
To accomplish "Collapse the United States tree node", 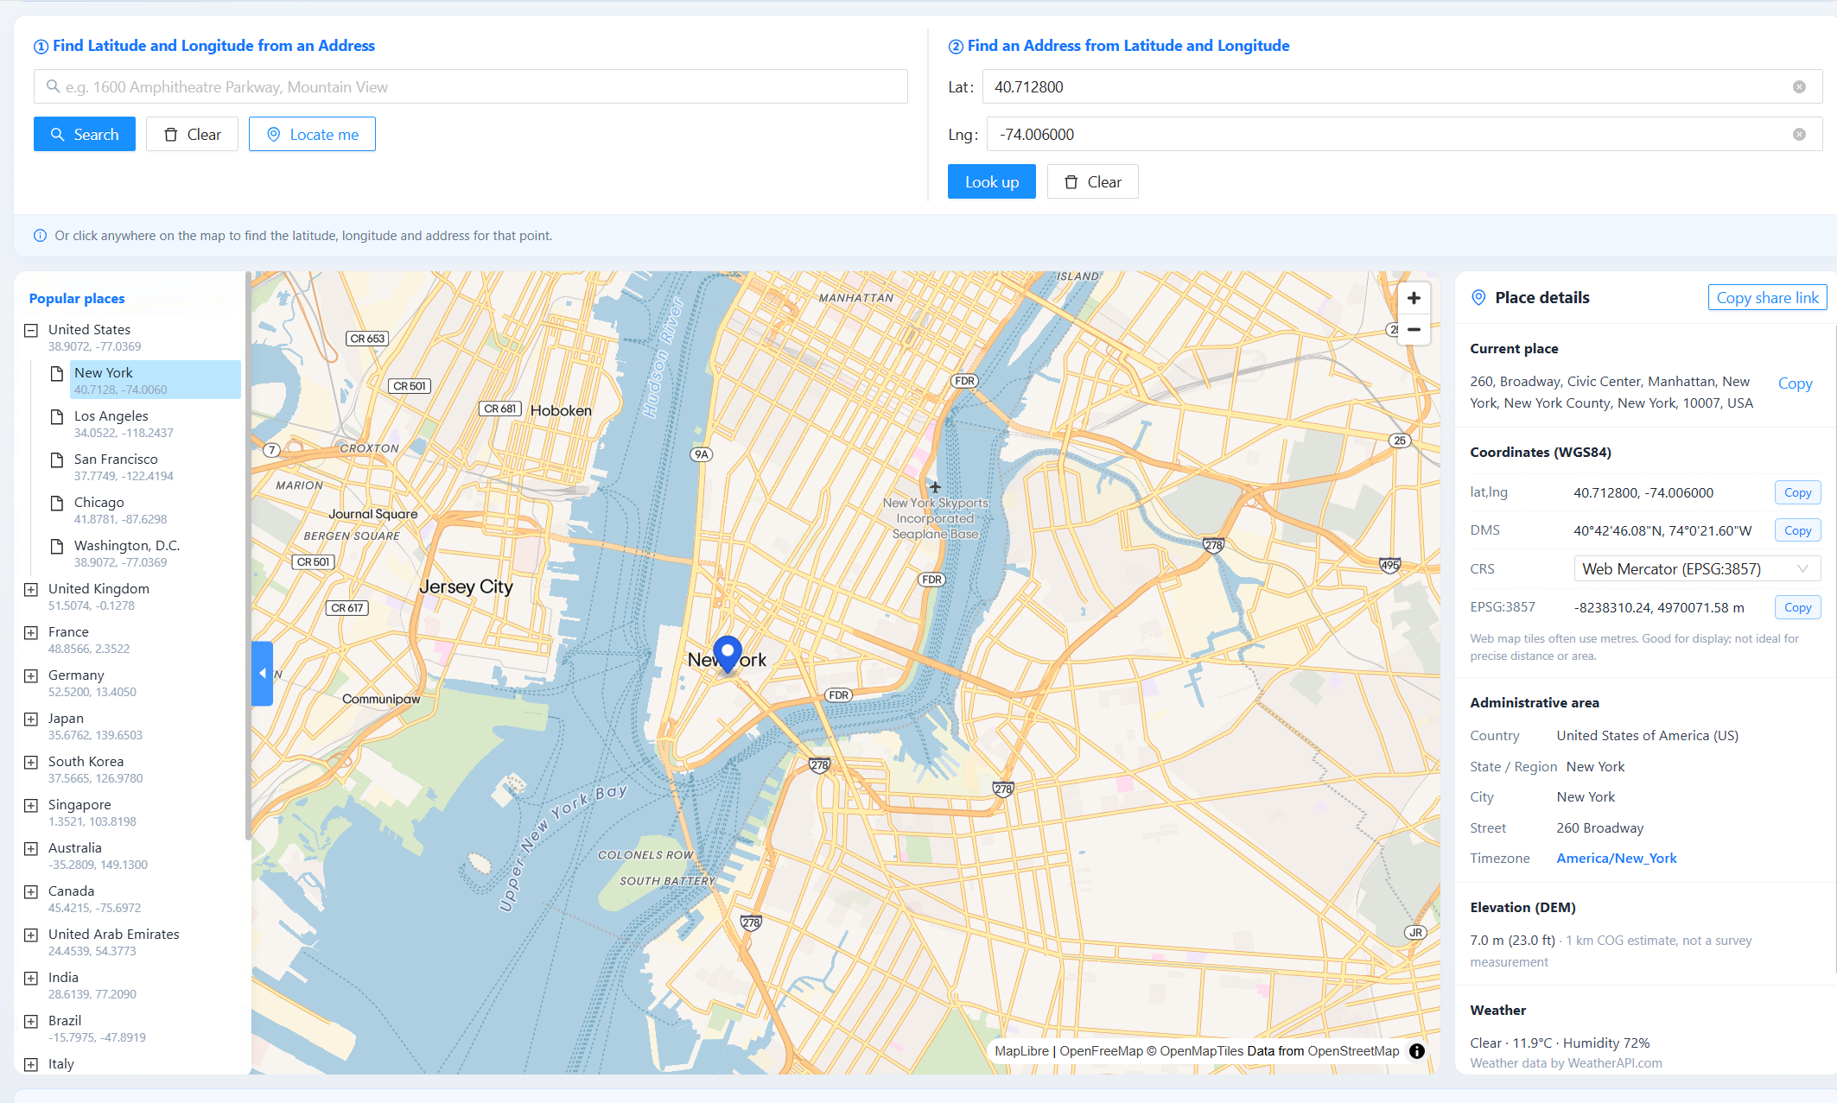I will click(31, 330).
